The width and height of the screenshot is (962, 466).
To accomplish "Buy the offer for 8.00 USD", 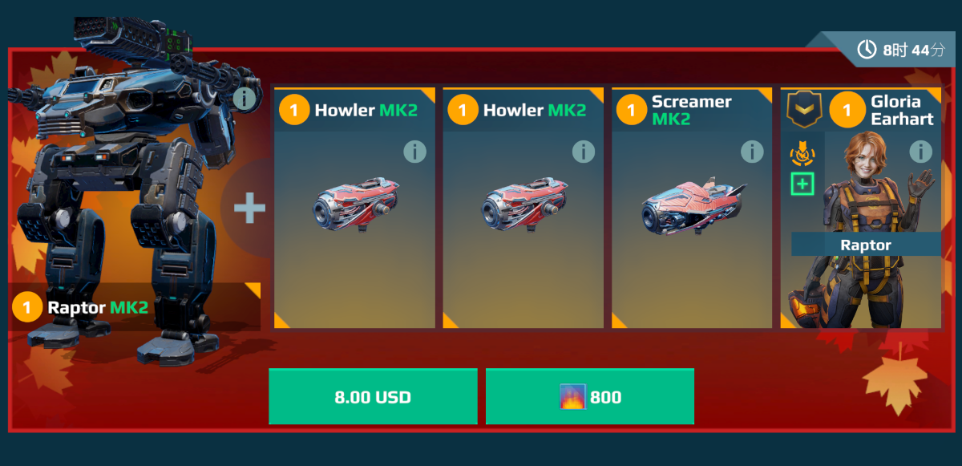I will 373,396.
